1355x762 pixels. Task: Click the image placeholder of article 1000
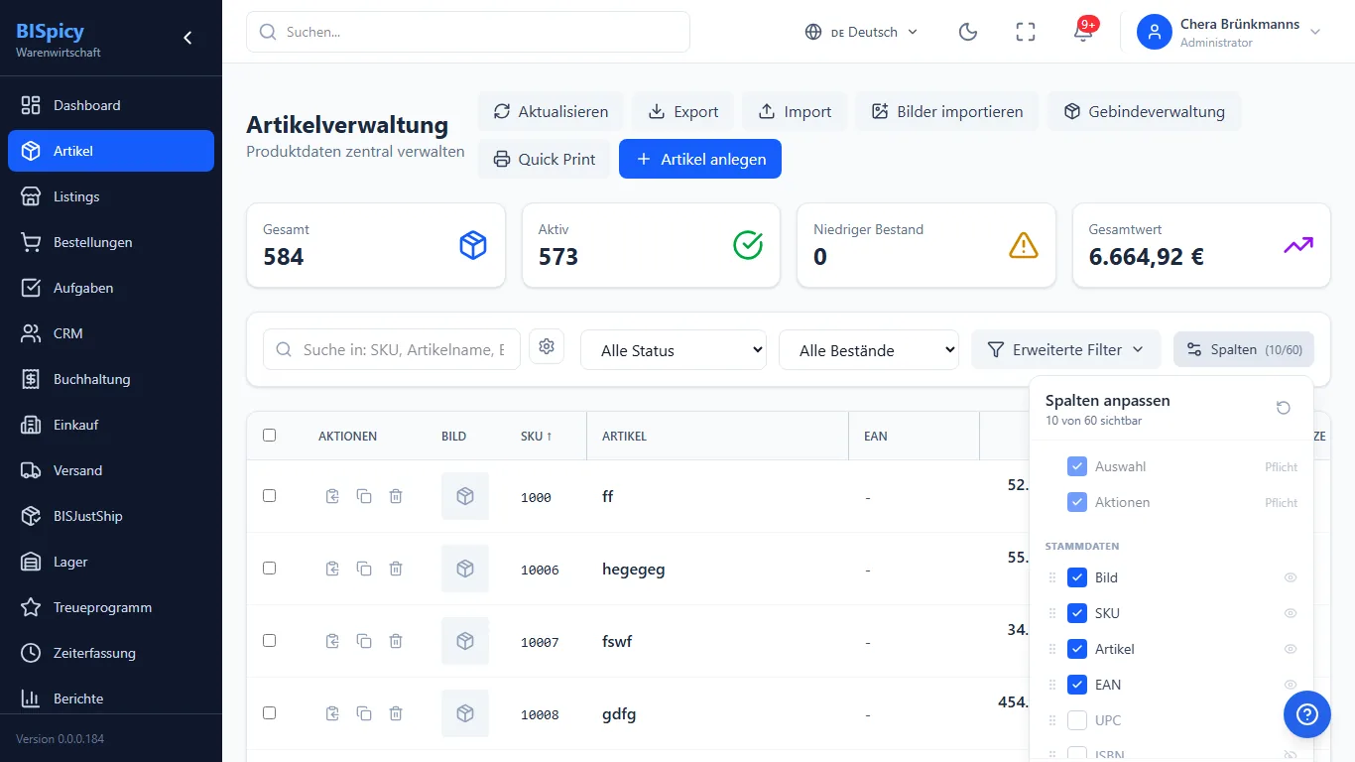[465, 496]
